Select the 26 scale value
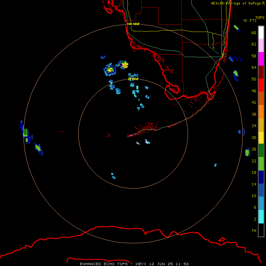The image size is (266, 266). point(254,149)
